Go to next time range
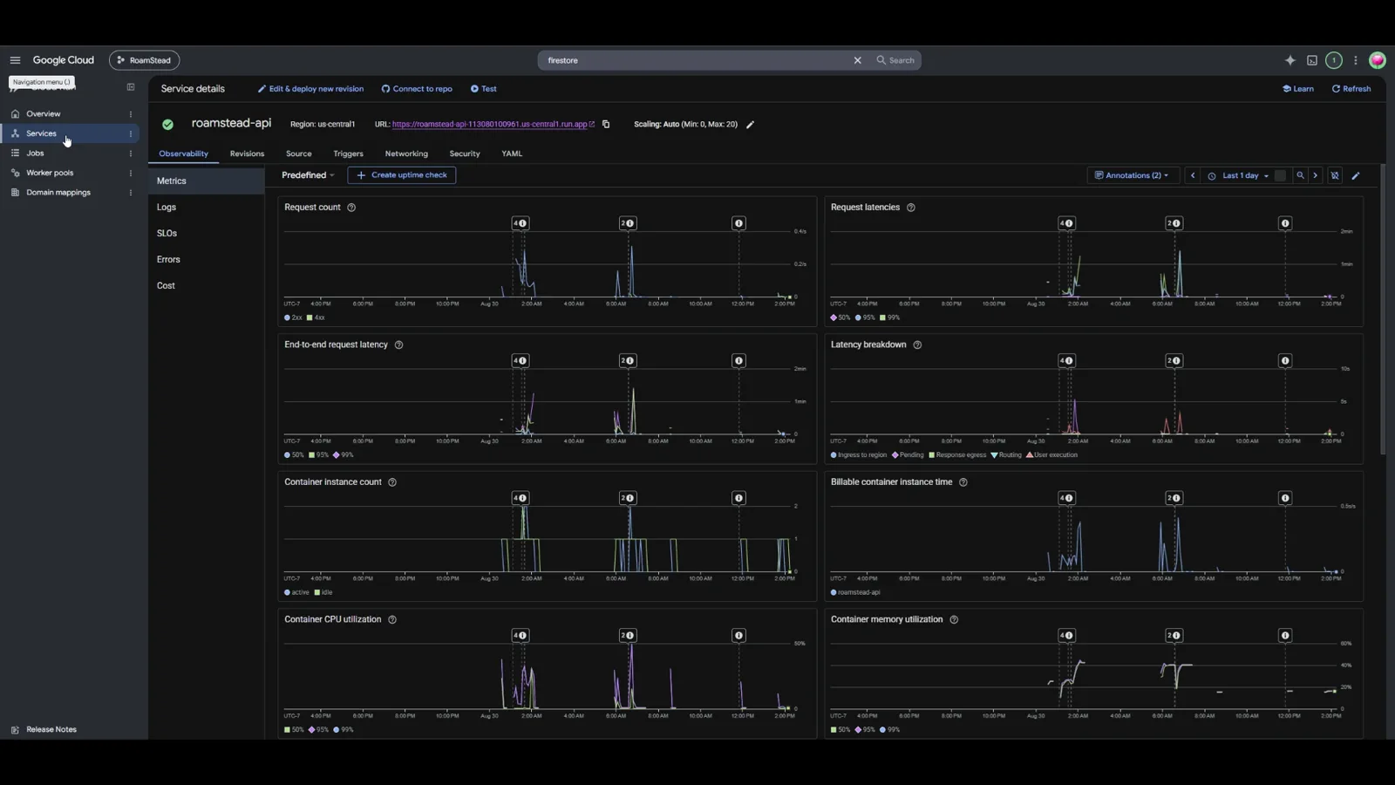1395x785 pixels. click(1316, 175)
